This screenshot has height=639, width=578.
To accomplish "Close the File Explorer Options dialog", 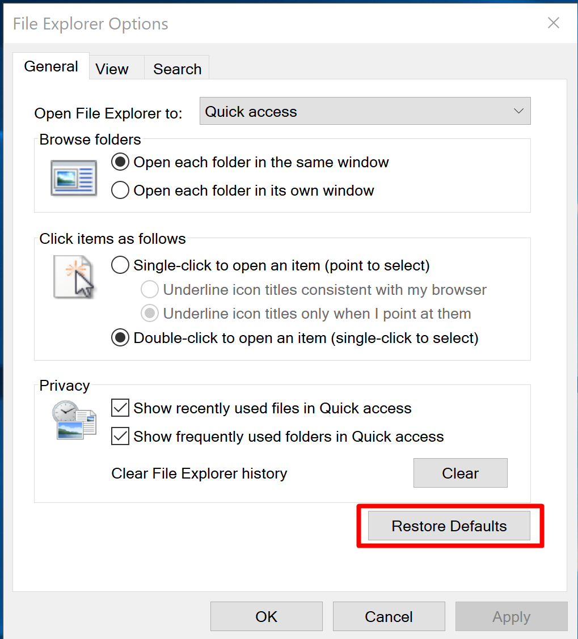I will (x=553, y=23).
